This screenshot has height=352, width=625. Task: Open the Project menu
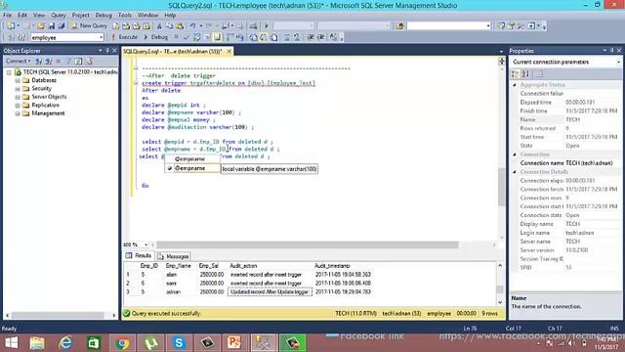point(80,15)
